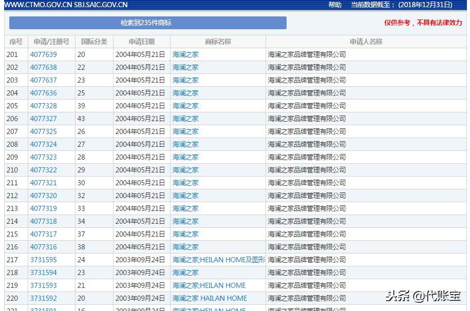
Task: Open the 帮助 help link
Action: pyautogui.click(x=334, y=5)
